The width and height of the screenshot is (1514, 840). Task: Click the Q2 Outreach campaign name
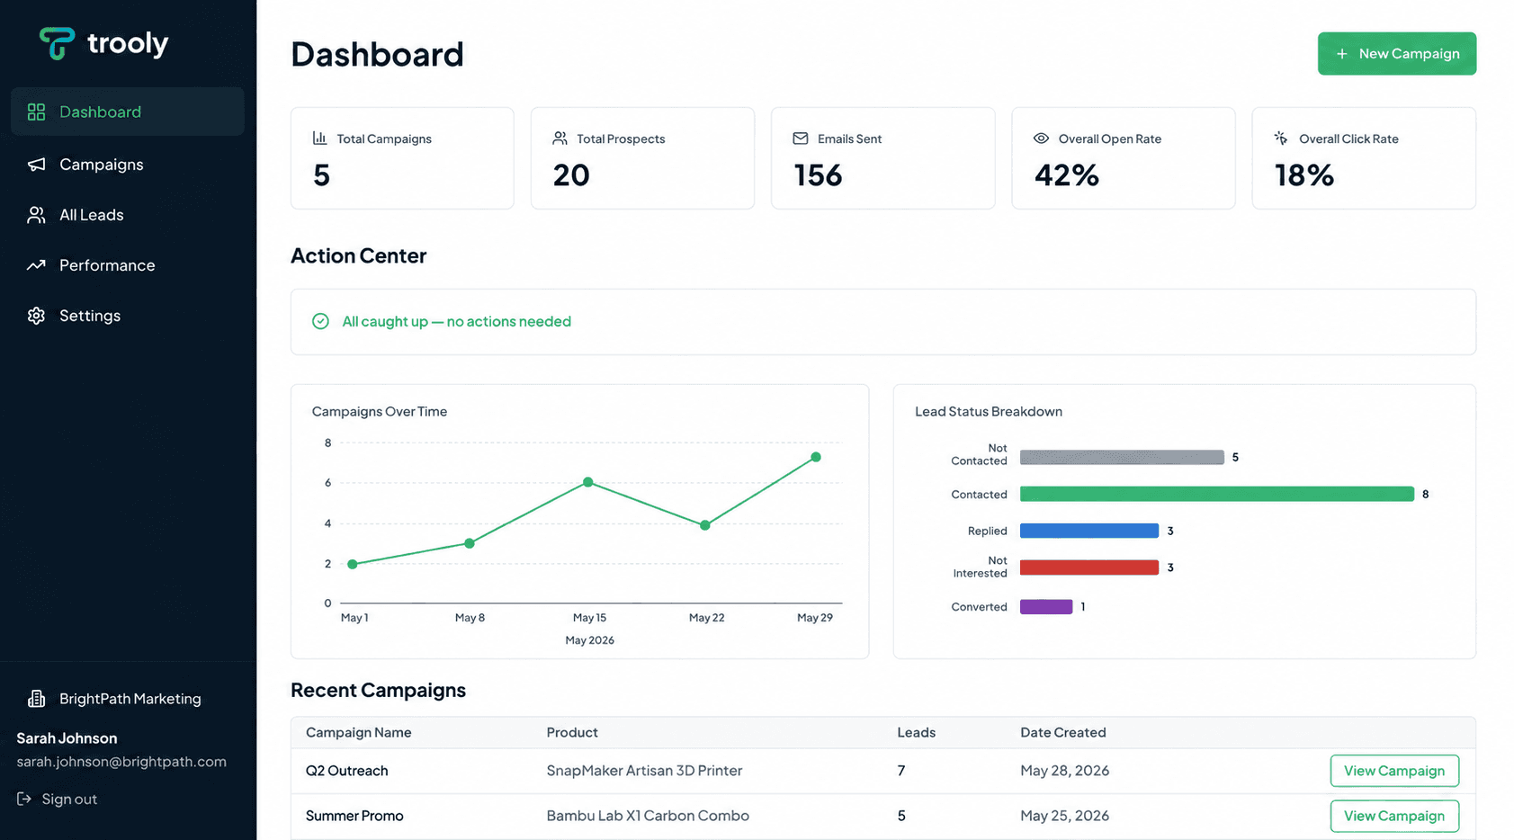pyautogui.click(x=347, y=771)
